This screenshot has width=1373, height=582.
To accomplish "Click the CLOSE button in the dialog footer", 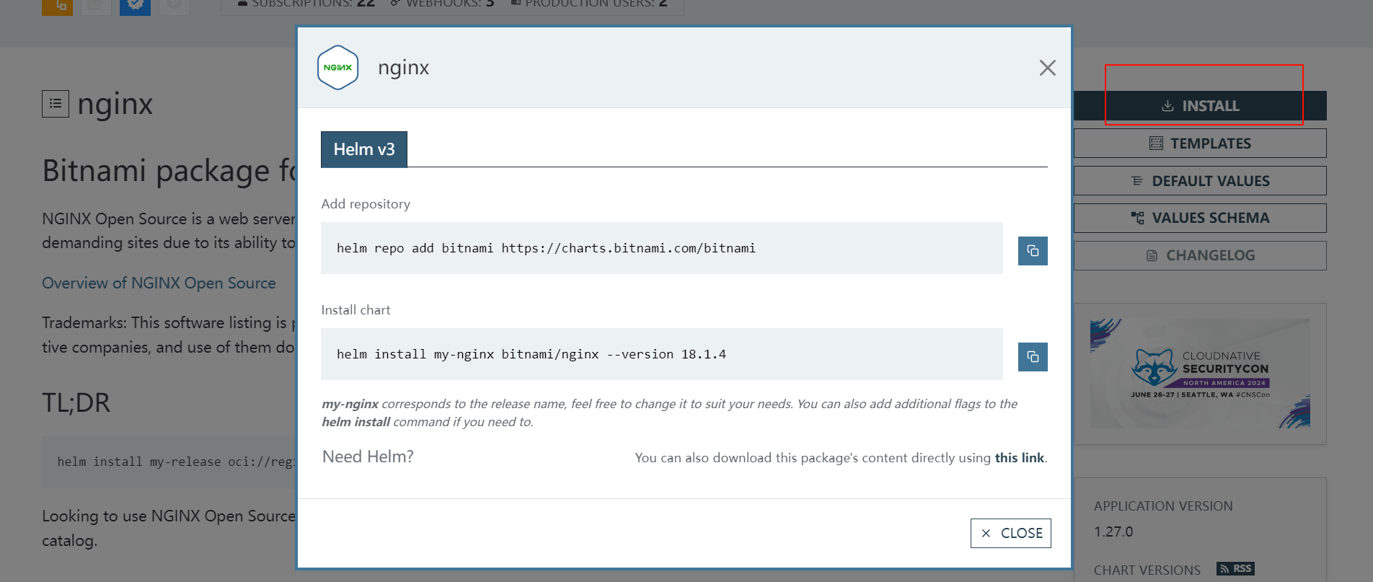I will click(1010, 533).
